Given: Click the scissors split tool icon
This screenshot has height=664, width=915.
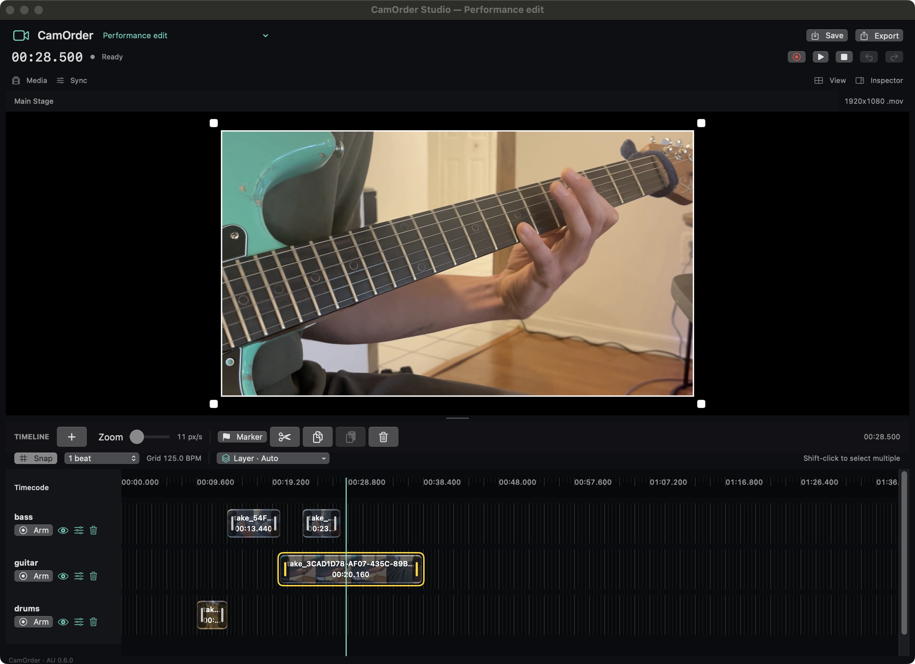Looking at the screenshot, I should [x=285, y=436].
